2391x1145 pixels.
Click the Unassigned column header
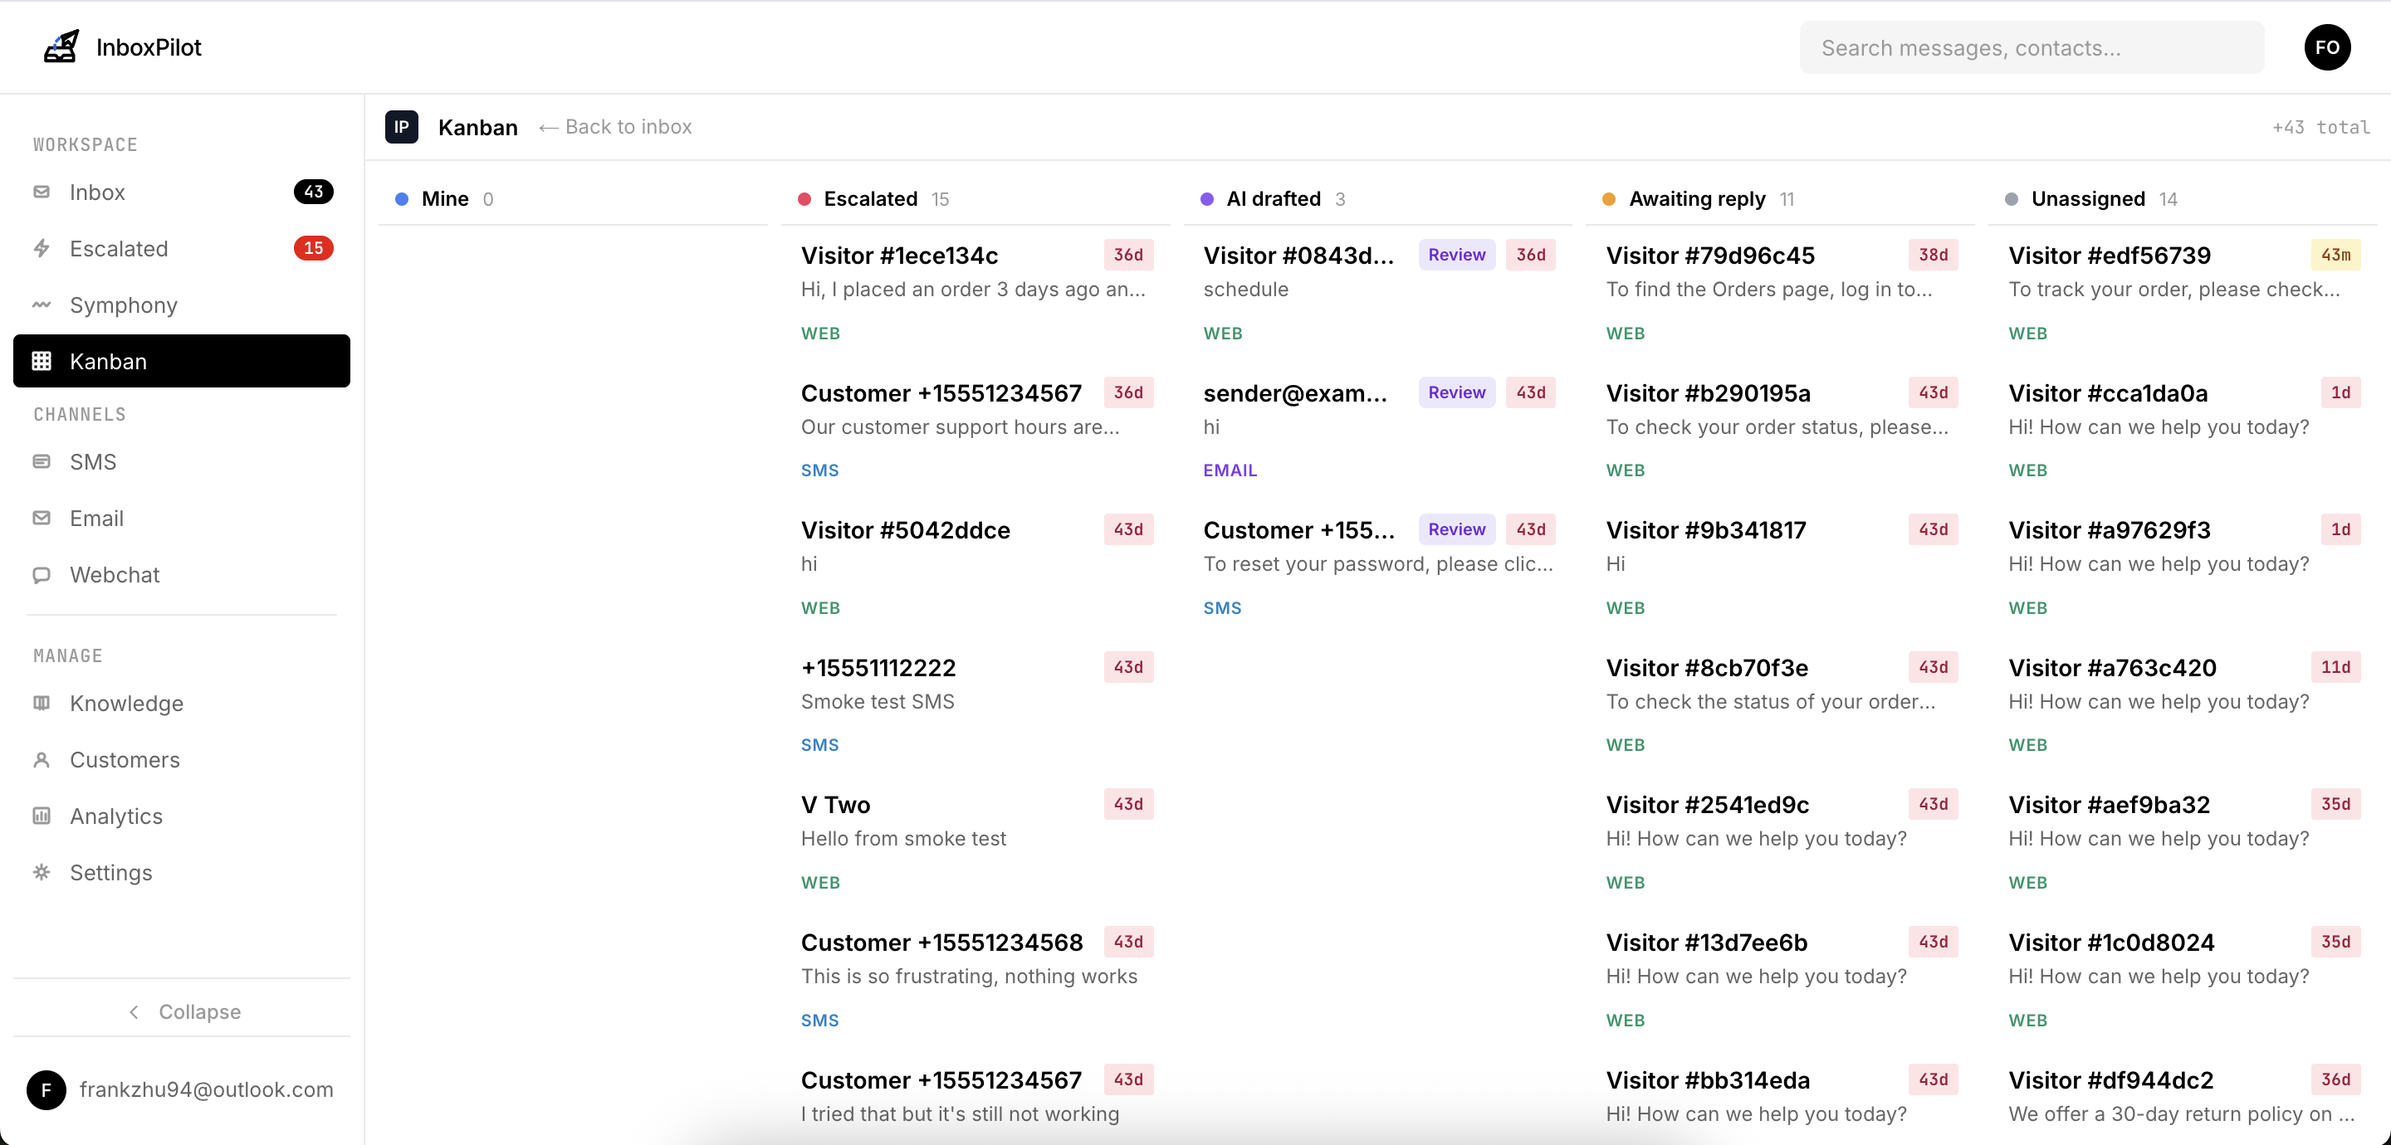coord(2182,198)
